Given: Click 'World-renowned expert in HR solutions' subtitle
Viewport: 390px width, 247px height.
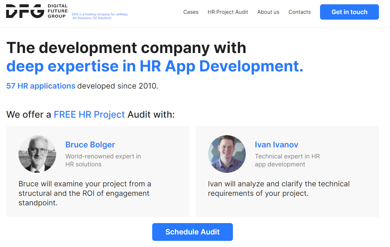Looking at the screenshot, I should click(103, 160).
